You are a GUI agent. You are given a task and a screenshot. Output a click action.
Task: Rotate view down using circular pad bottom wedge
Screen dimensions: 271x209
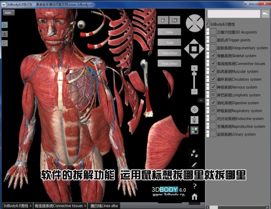[x=195, y=29]
